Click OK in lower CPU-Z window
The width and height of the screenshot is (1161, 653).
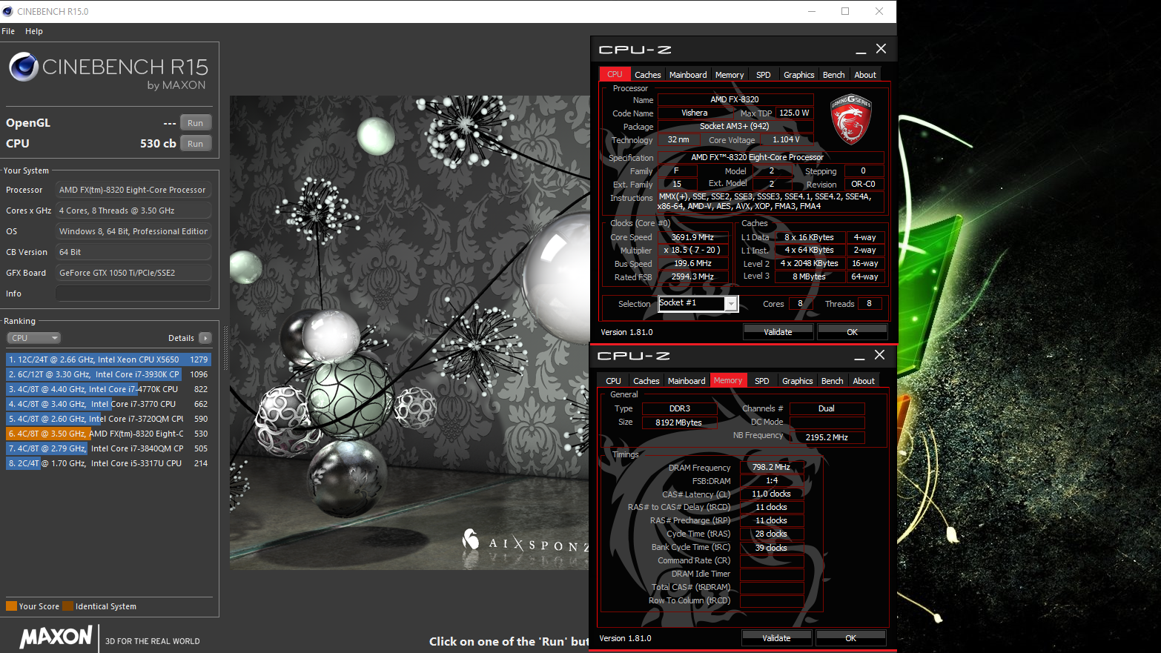(851, 638)
